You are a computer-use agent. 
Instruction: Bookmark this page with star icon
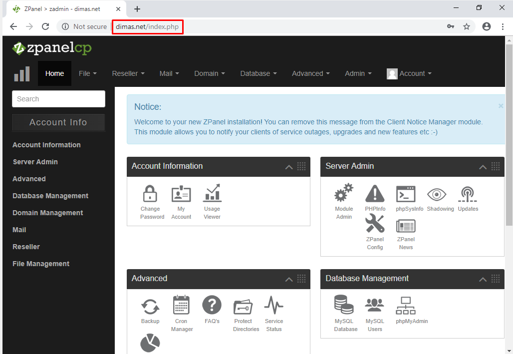tap(467, 26)
